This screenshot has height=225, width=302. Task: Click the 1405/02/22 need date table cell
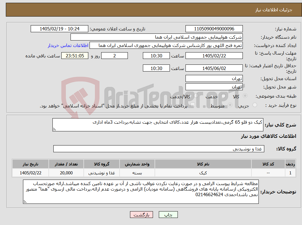30,173
